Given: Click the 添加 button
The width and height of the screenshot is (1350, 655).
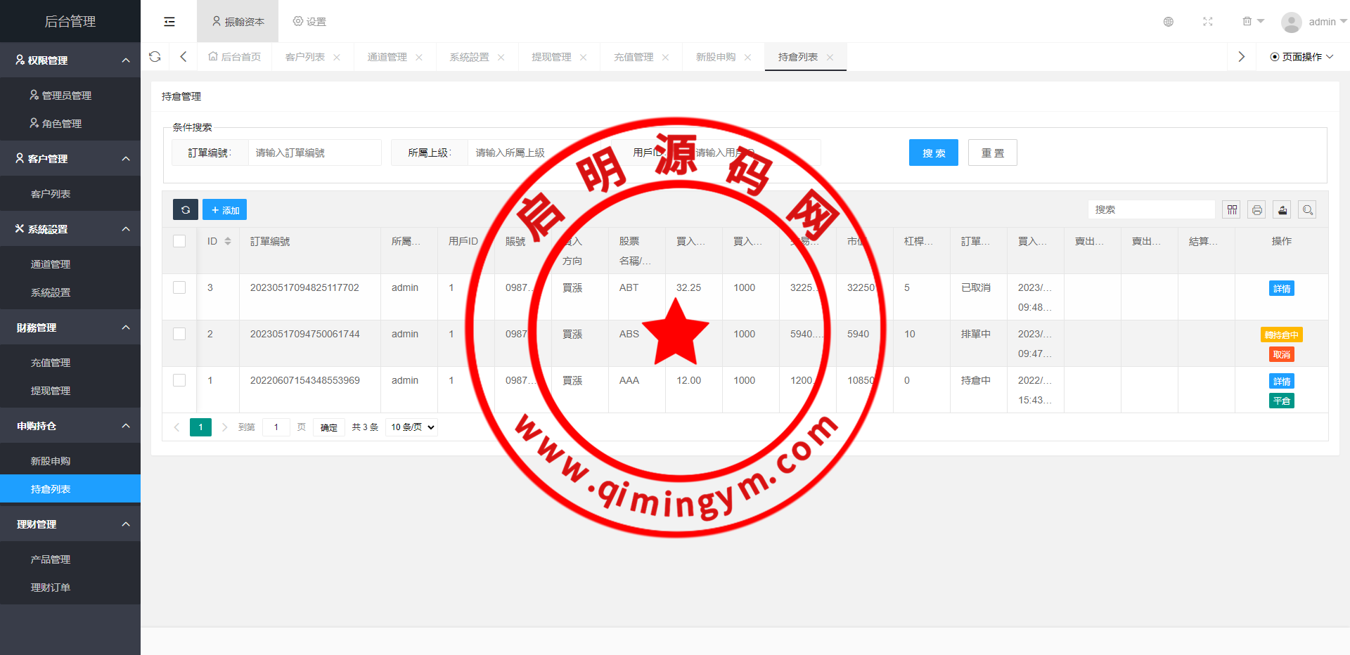Looking at the screenshot, I should click(x=225, y=209).
